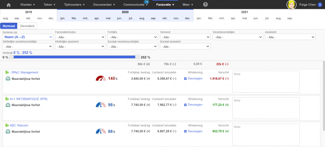Open the Sorteren op dropdown

point(28,37)
